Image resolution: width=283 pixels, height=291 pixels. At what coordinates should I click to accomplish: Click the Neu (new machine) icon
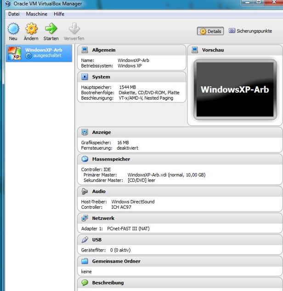pyautogui.click(x=13, y=28)
